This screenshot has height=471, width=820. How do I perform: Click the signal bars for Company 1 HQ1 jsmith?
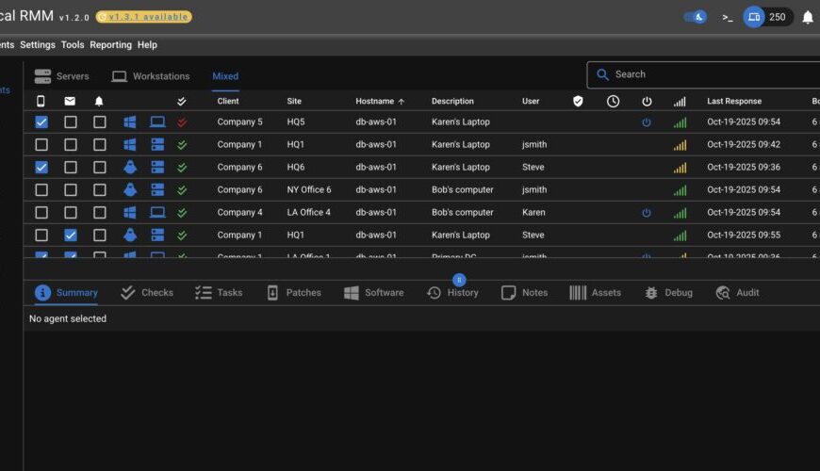click(x=680, y=145)
